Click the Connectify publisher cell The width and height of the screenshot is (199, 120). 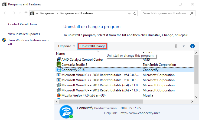[151, 70]
